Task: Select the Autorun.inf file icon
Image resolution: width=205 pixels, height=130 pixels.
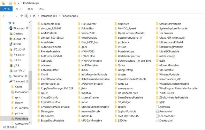Action: (157, 111)
